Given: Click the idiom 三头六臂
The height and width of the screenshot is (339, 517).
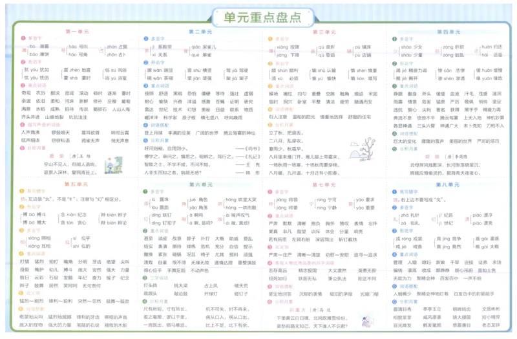Looking at the screenshot, I should (426, 126).
